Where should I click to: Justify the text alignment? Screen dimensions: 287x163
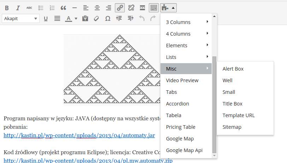tap(57, 18)
